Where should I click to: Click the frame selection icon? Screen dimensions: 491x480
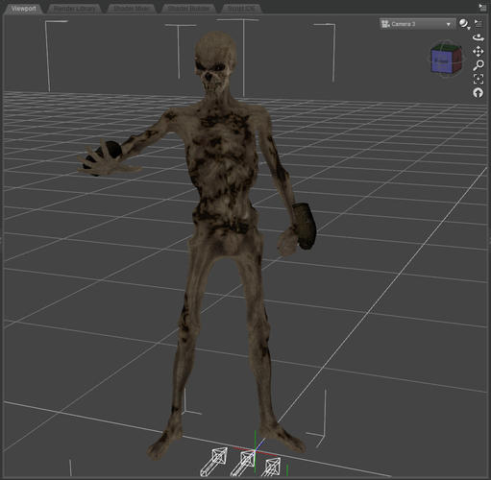pyautogui.click(x=479, y=79)
